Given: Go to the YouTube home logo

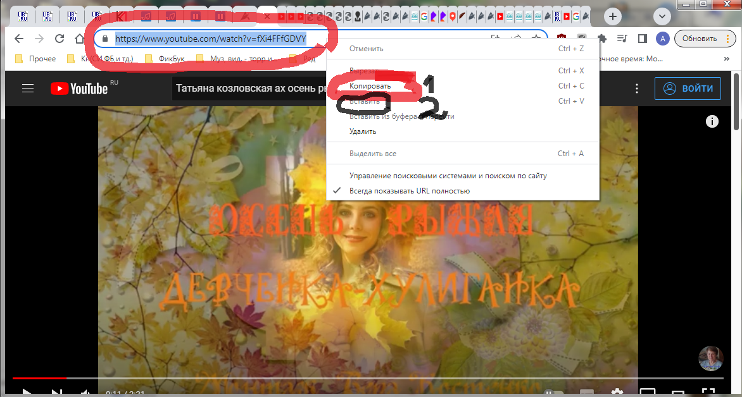Looking at the screenshot, I should (x=79, y=89).
